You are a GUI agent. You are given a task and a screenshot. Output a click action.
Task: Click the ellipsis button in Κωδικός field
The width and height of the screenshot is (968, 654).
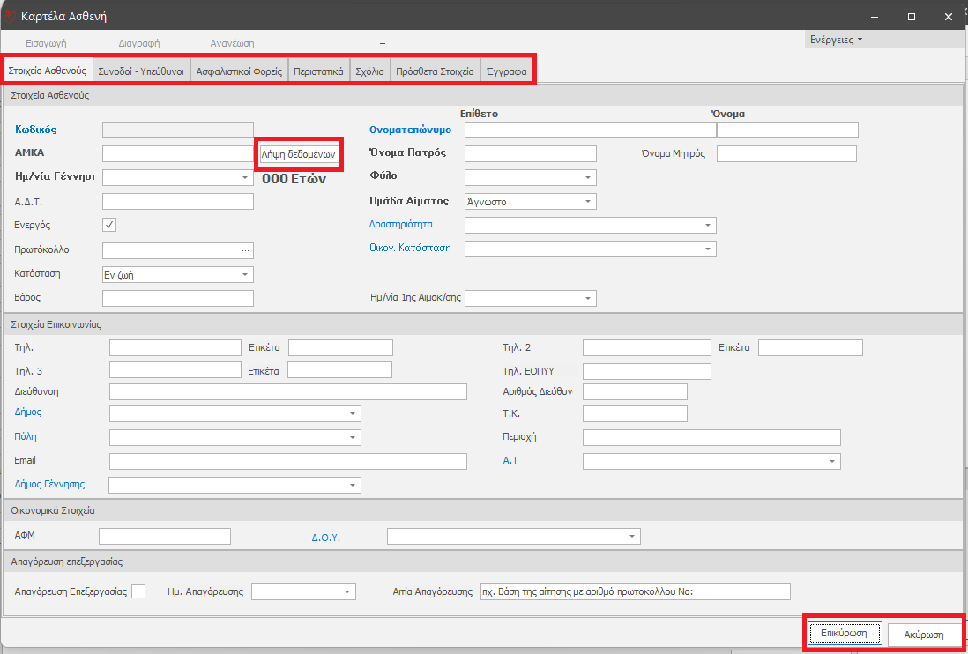[x=246, y=130]
